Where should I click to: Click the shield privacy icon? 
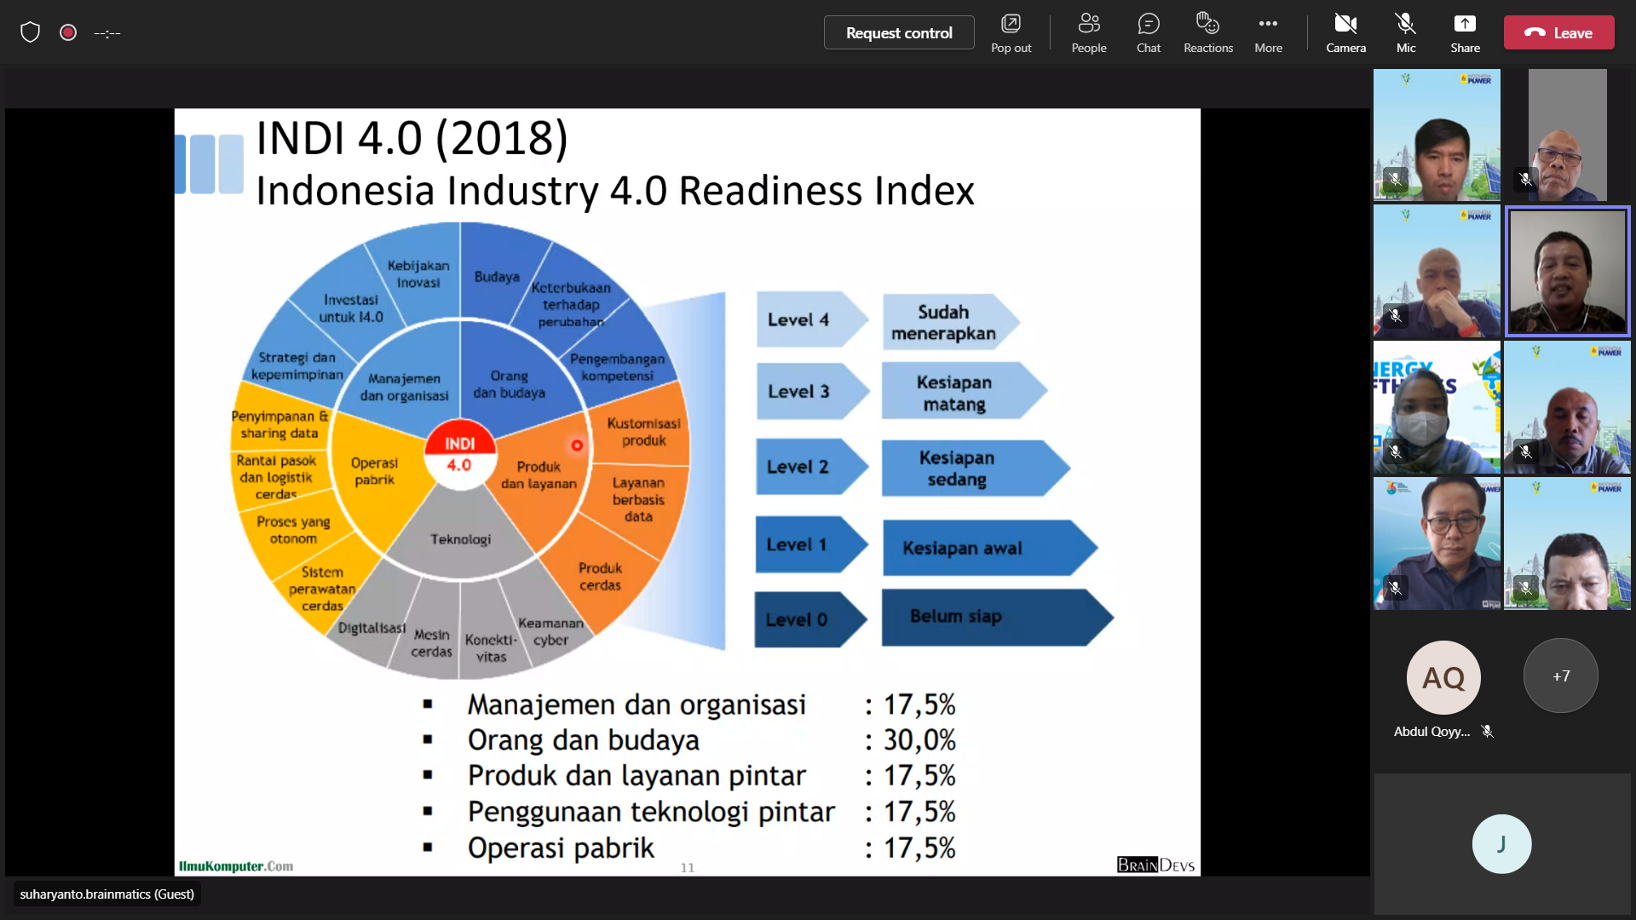(x=31, y=32)
